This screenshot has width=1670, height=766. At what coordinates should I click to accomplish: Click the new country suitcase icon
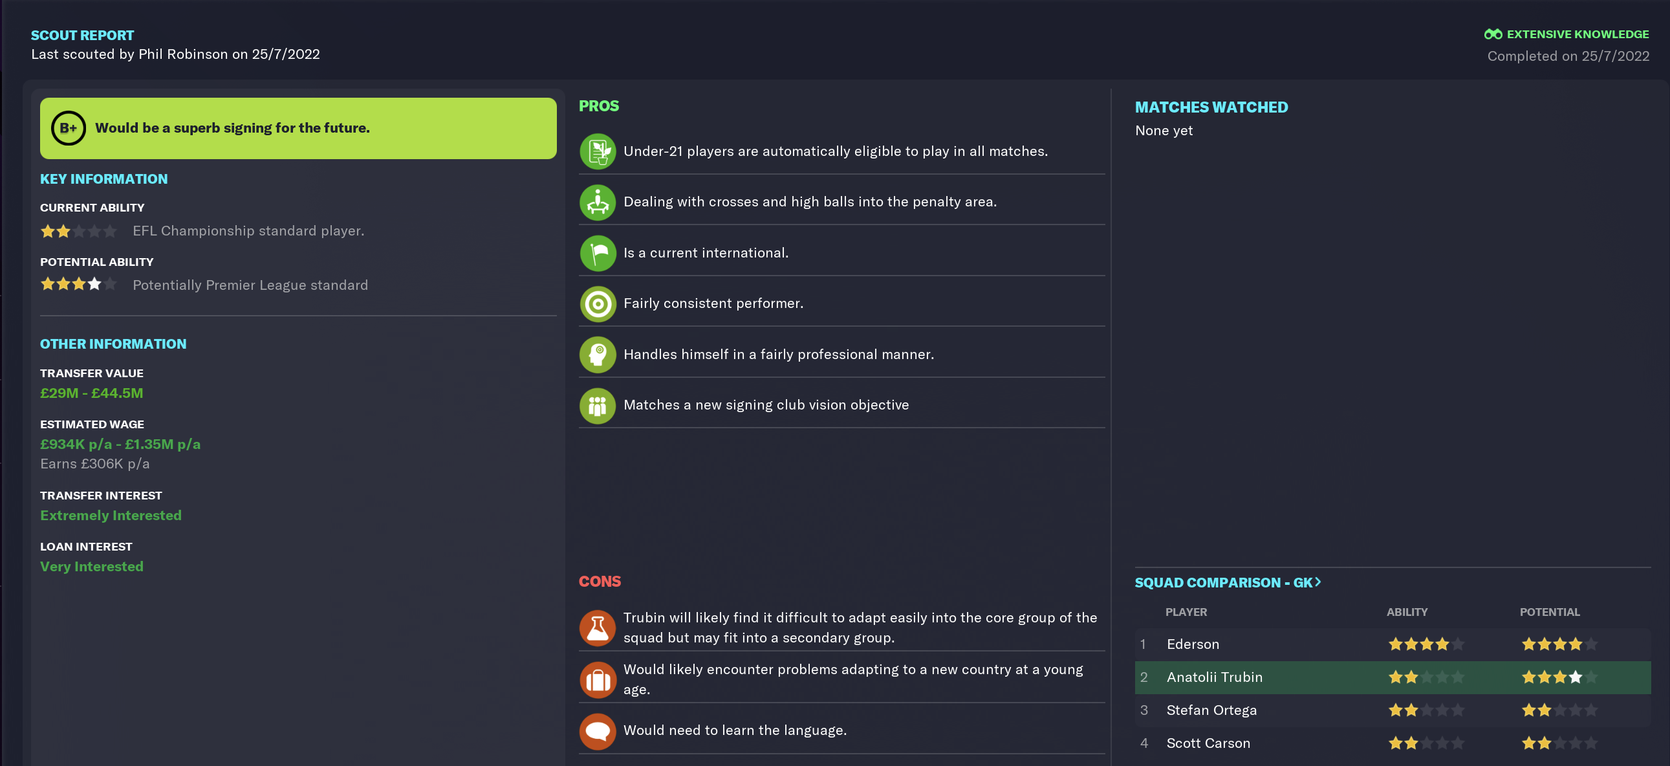point(597,679)
